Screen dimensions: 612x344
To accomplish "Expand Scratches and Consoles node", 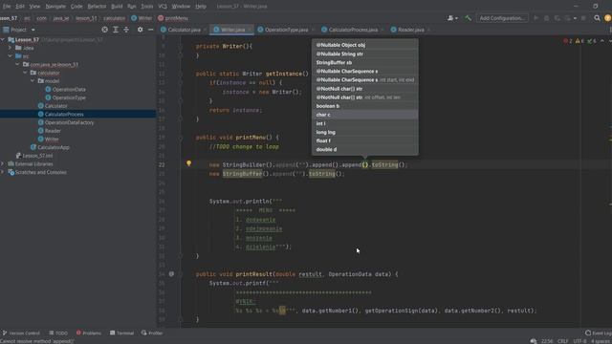I will [x=3, y=172].
